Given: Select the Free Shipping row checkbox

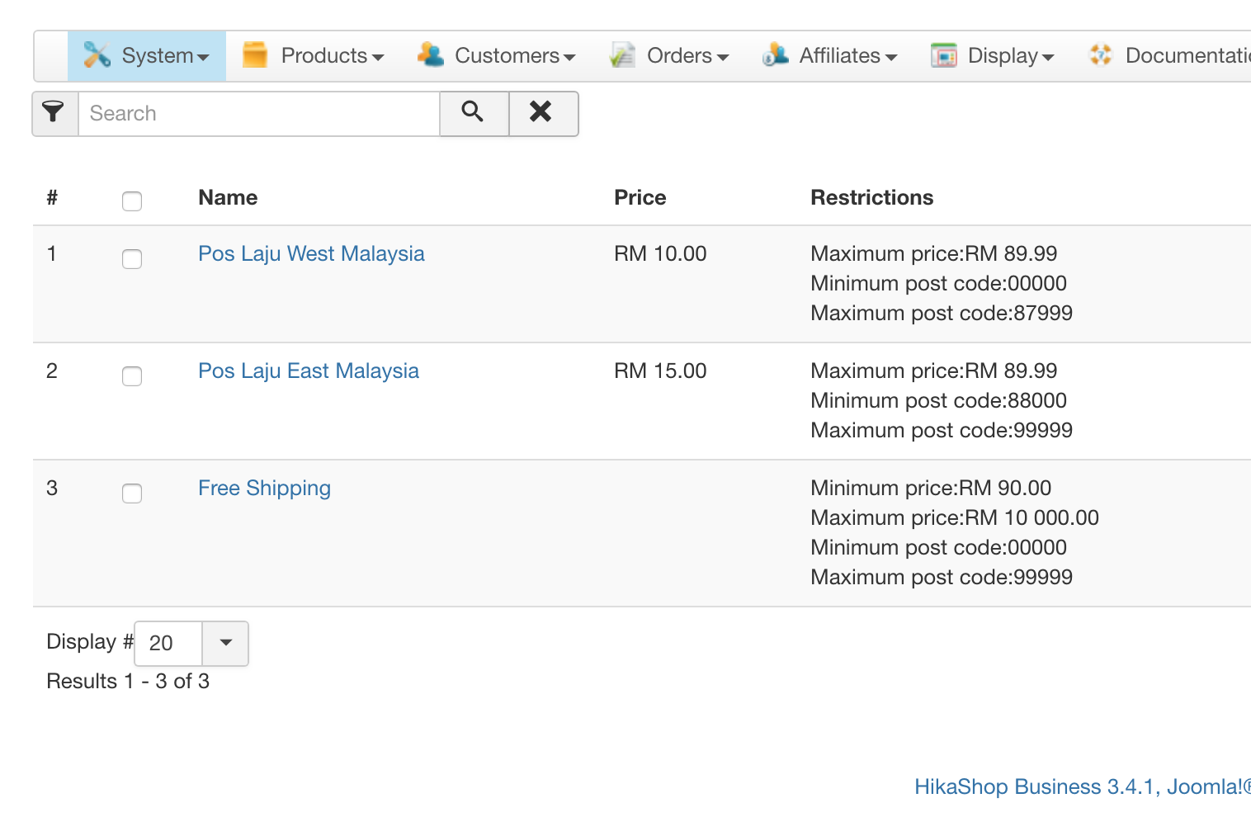Looking at the screenshot, I should [132, 493].
